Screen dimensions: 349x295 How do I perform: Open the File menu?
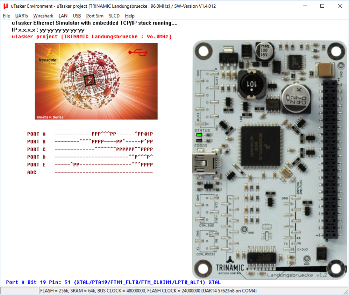[x=6, y=16]
